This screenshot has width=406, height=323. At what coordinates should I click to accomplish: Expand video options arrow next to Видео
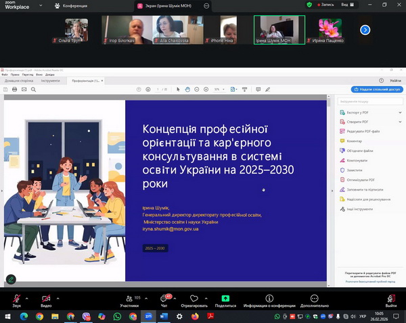click(58, 297)
